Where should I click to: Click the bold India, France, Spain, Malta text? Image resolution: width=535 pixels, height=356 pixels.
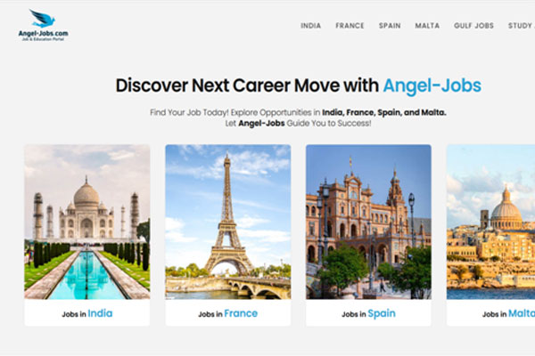[x=384, y=112]
